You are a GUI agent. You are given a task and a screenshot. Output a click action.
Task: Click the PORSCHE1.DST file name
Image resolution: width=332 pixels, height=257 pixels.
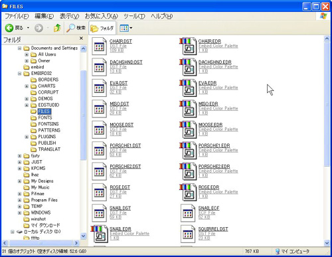click(x=125, y=145)
